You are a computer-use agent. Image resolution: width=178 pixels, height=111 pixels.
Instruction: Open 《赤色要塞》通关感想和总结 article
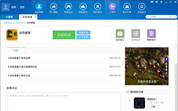22,67
